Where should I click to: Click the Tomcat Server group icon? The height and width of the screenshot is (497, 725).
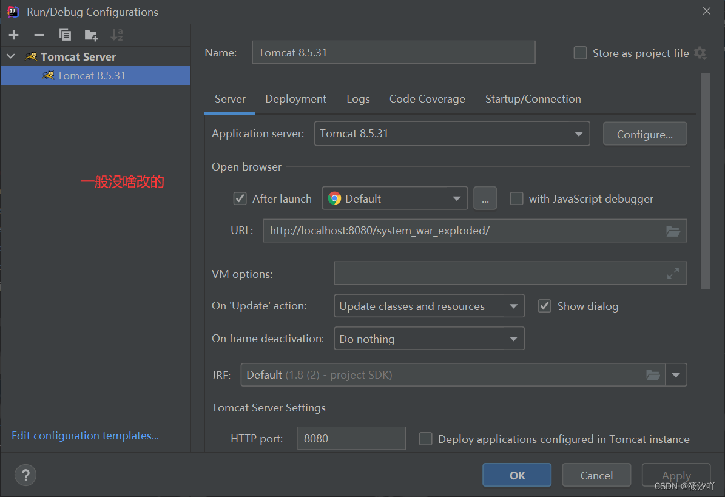click(32, 56)
